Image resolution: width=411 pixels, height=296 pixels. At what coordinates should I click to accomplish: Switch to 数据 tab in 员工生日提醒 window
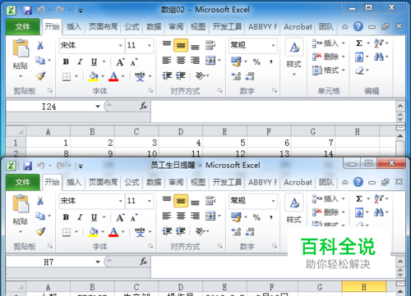click(x=154, y=182)
